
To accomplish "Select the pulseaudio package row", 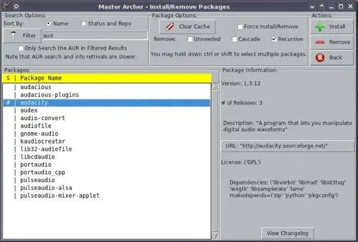I will click(x=107, y=180).
